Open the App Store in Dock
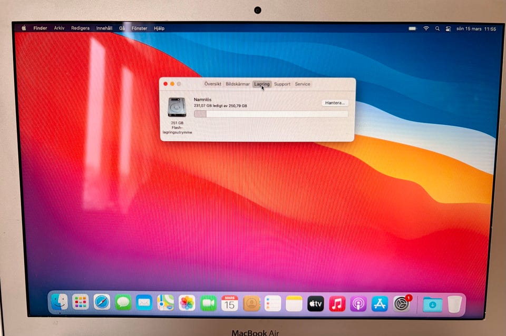The image size is (506, 336). (x=379, y=304)
